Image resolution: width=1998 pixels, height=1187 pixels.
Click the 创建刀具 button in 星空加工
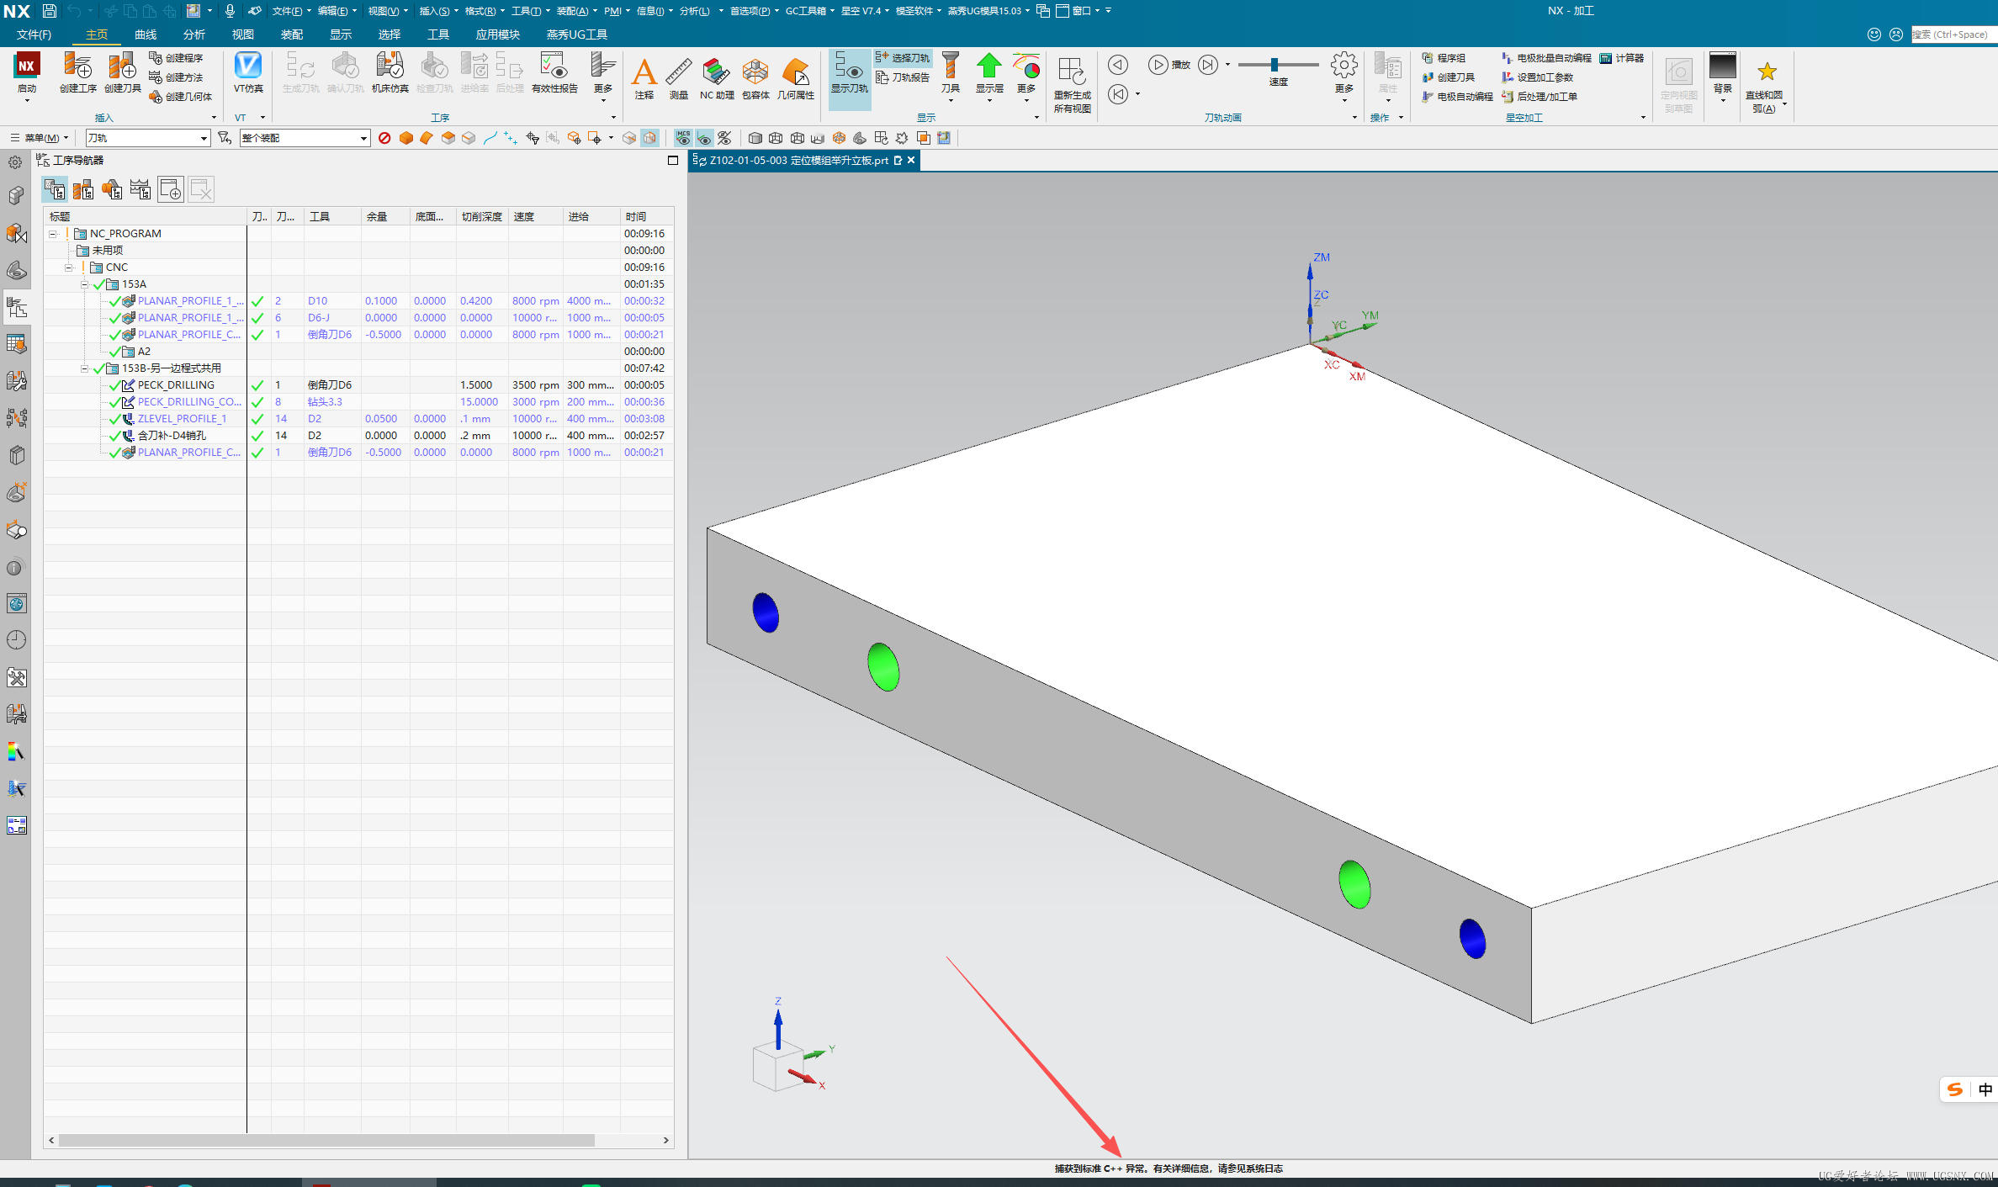1449,77
